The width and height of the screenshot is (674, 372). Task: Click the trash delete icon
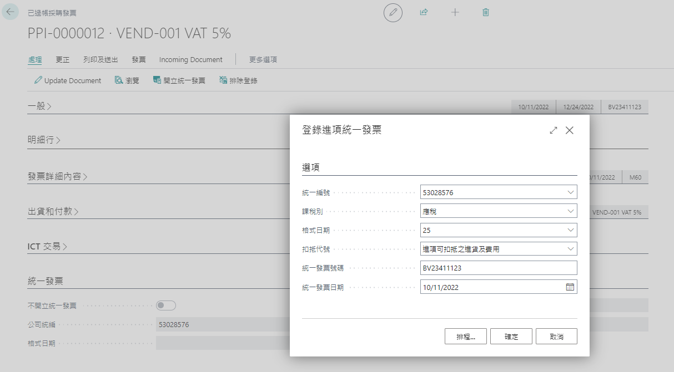click(x=486, y=12)
